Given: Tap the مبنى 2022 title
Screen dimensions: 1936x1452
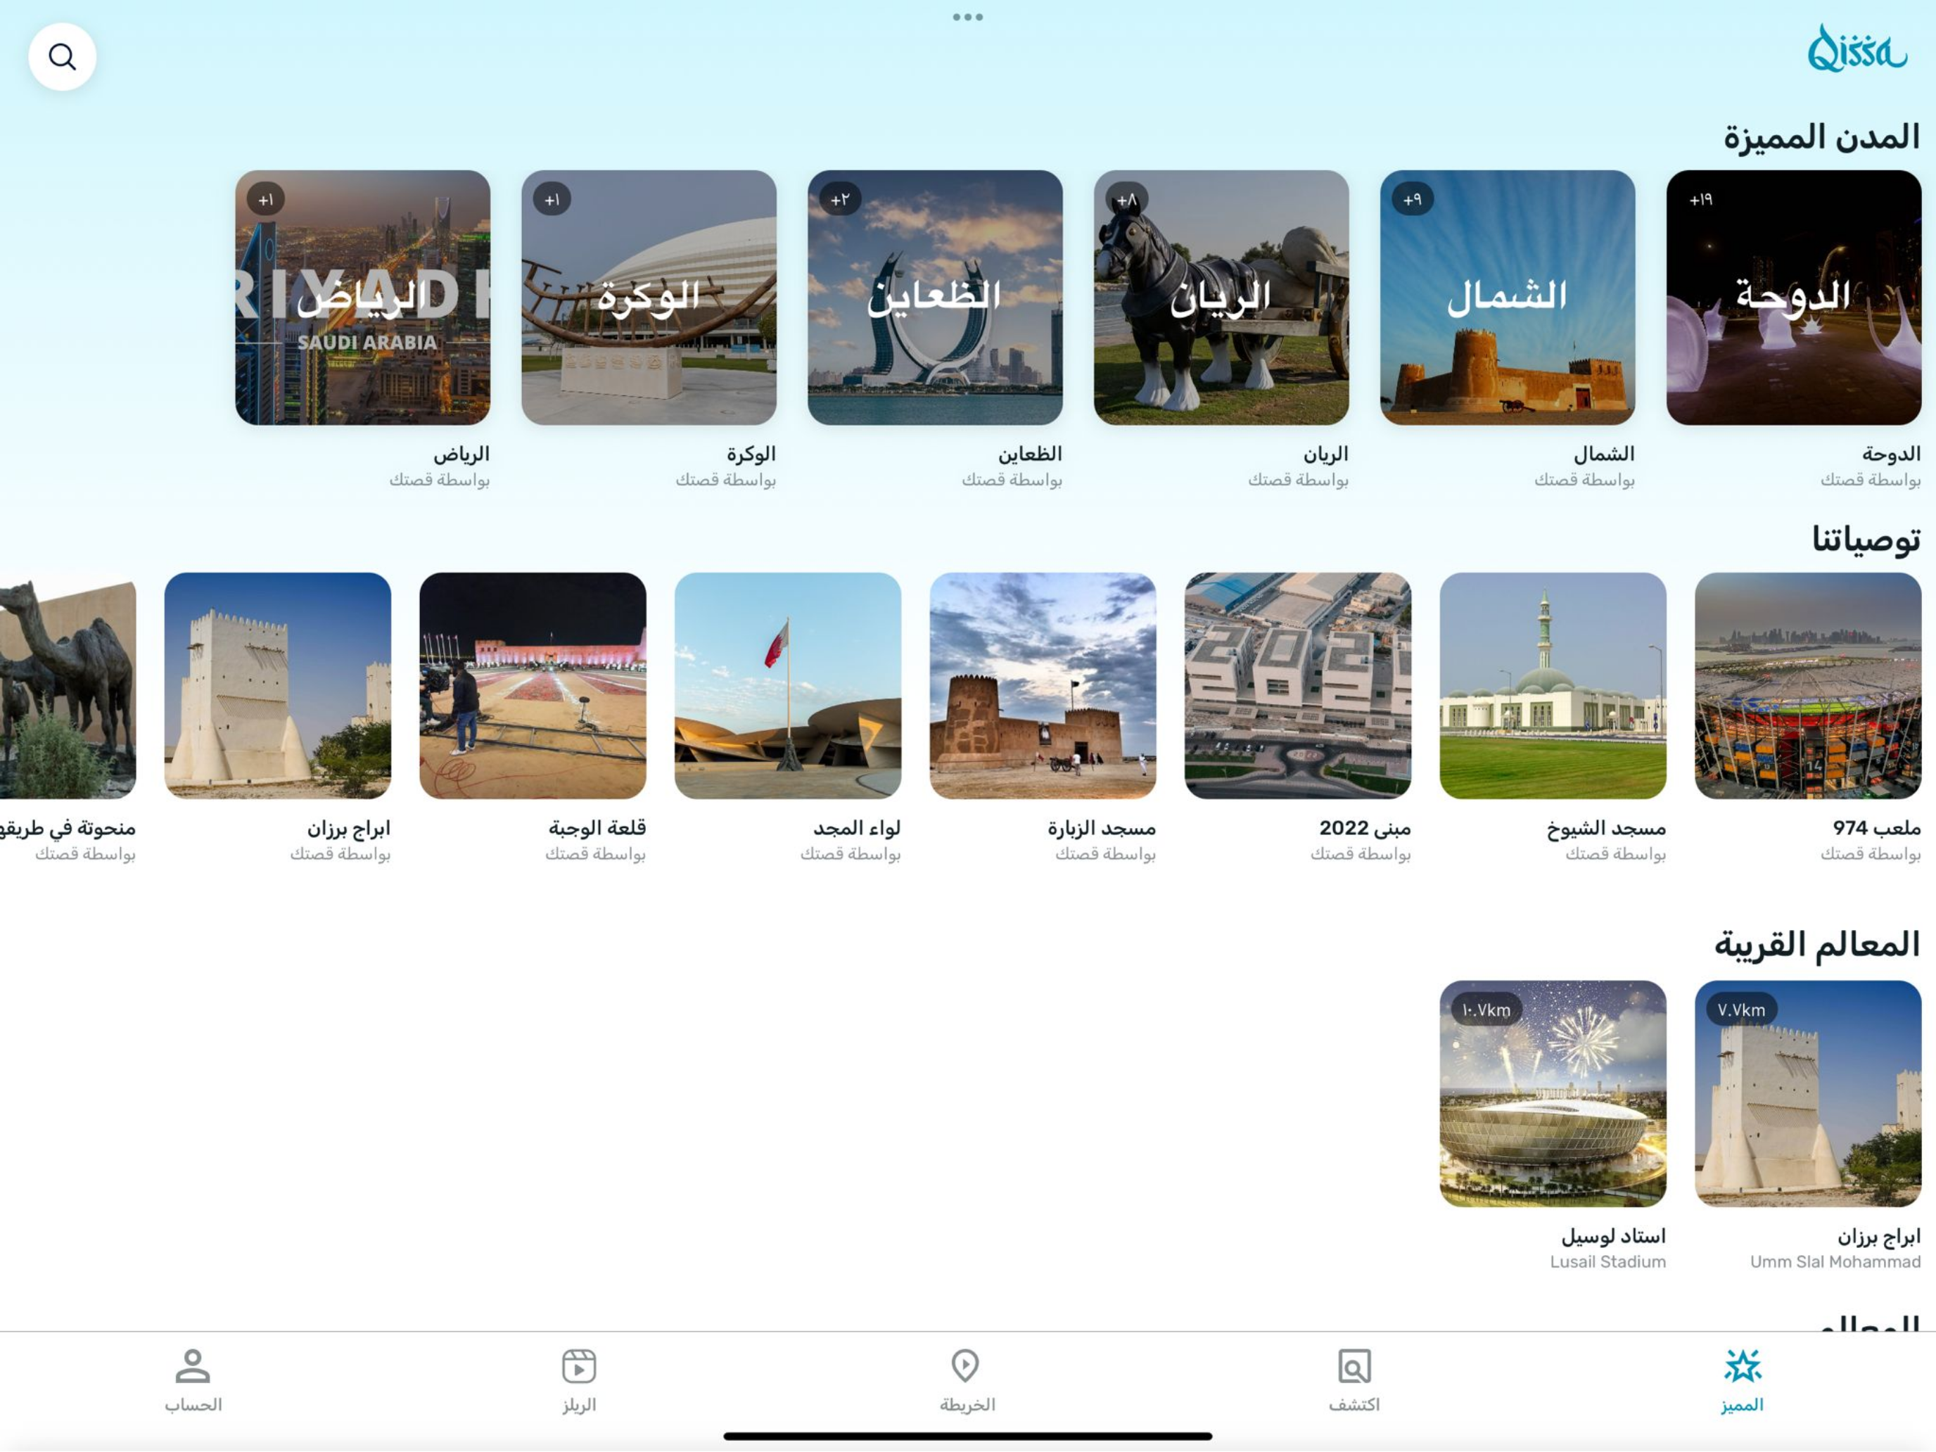Looking at the screenshot, I should [x=1365, y=828].
